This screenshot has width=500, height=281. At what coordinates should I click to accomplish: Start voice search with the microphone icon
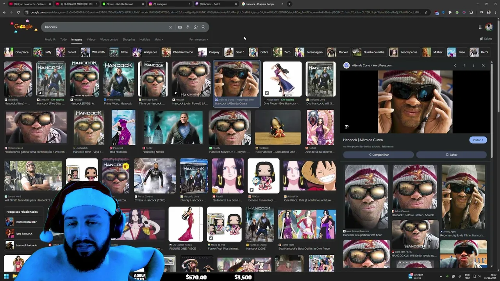point(188,27)
